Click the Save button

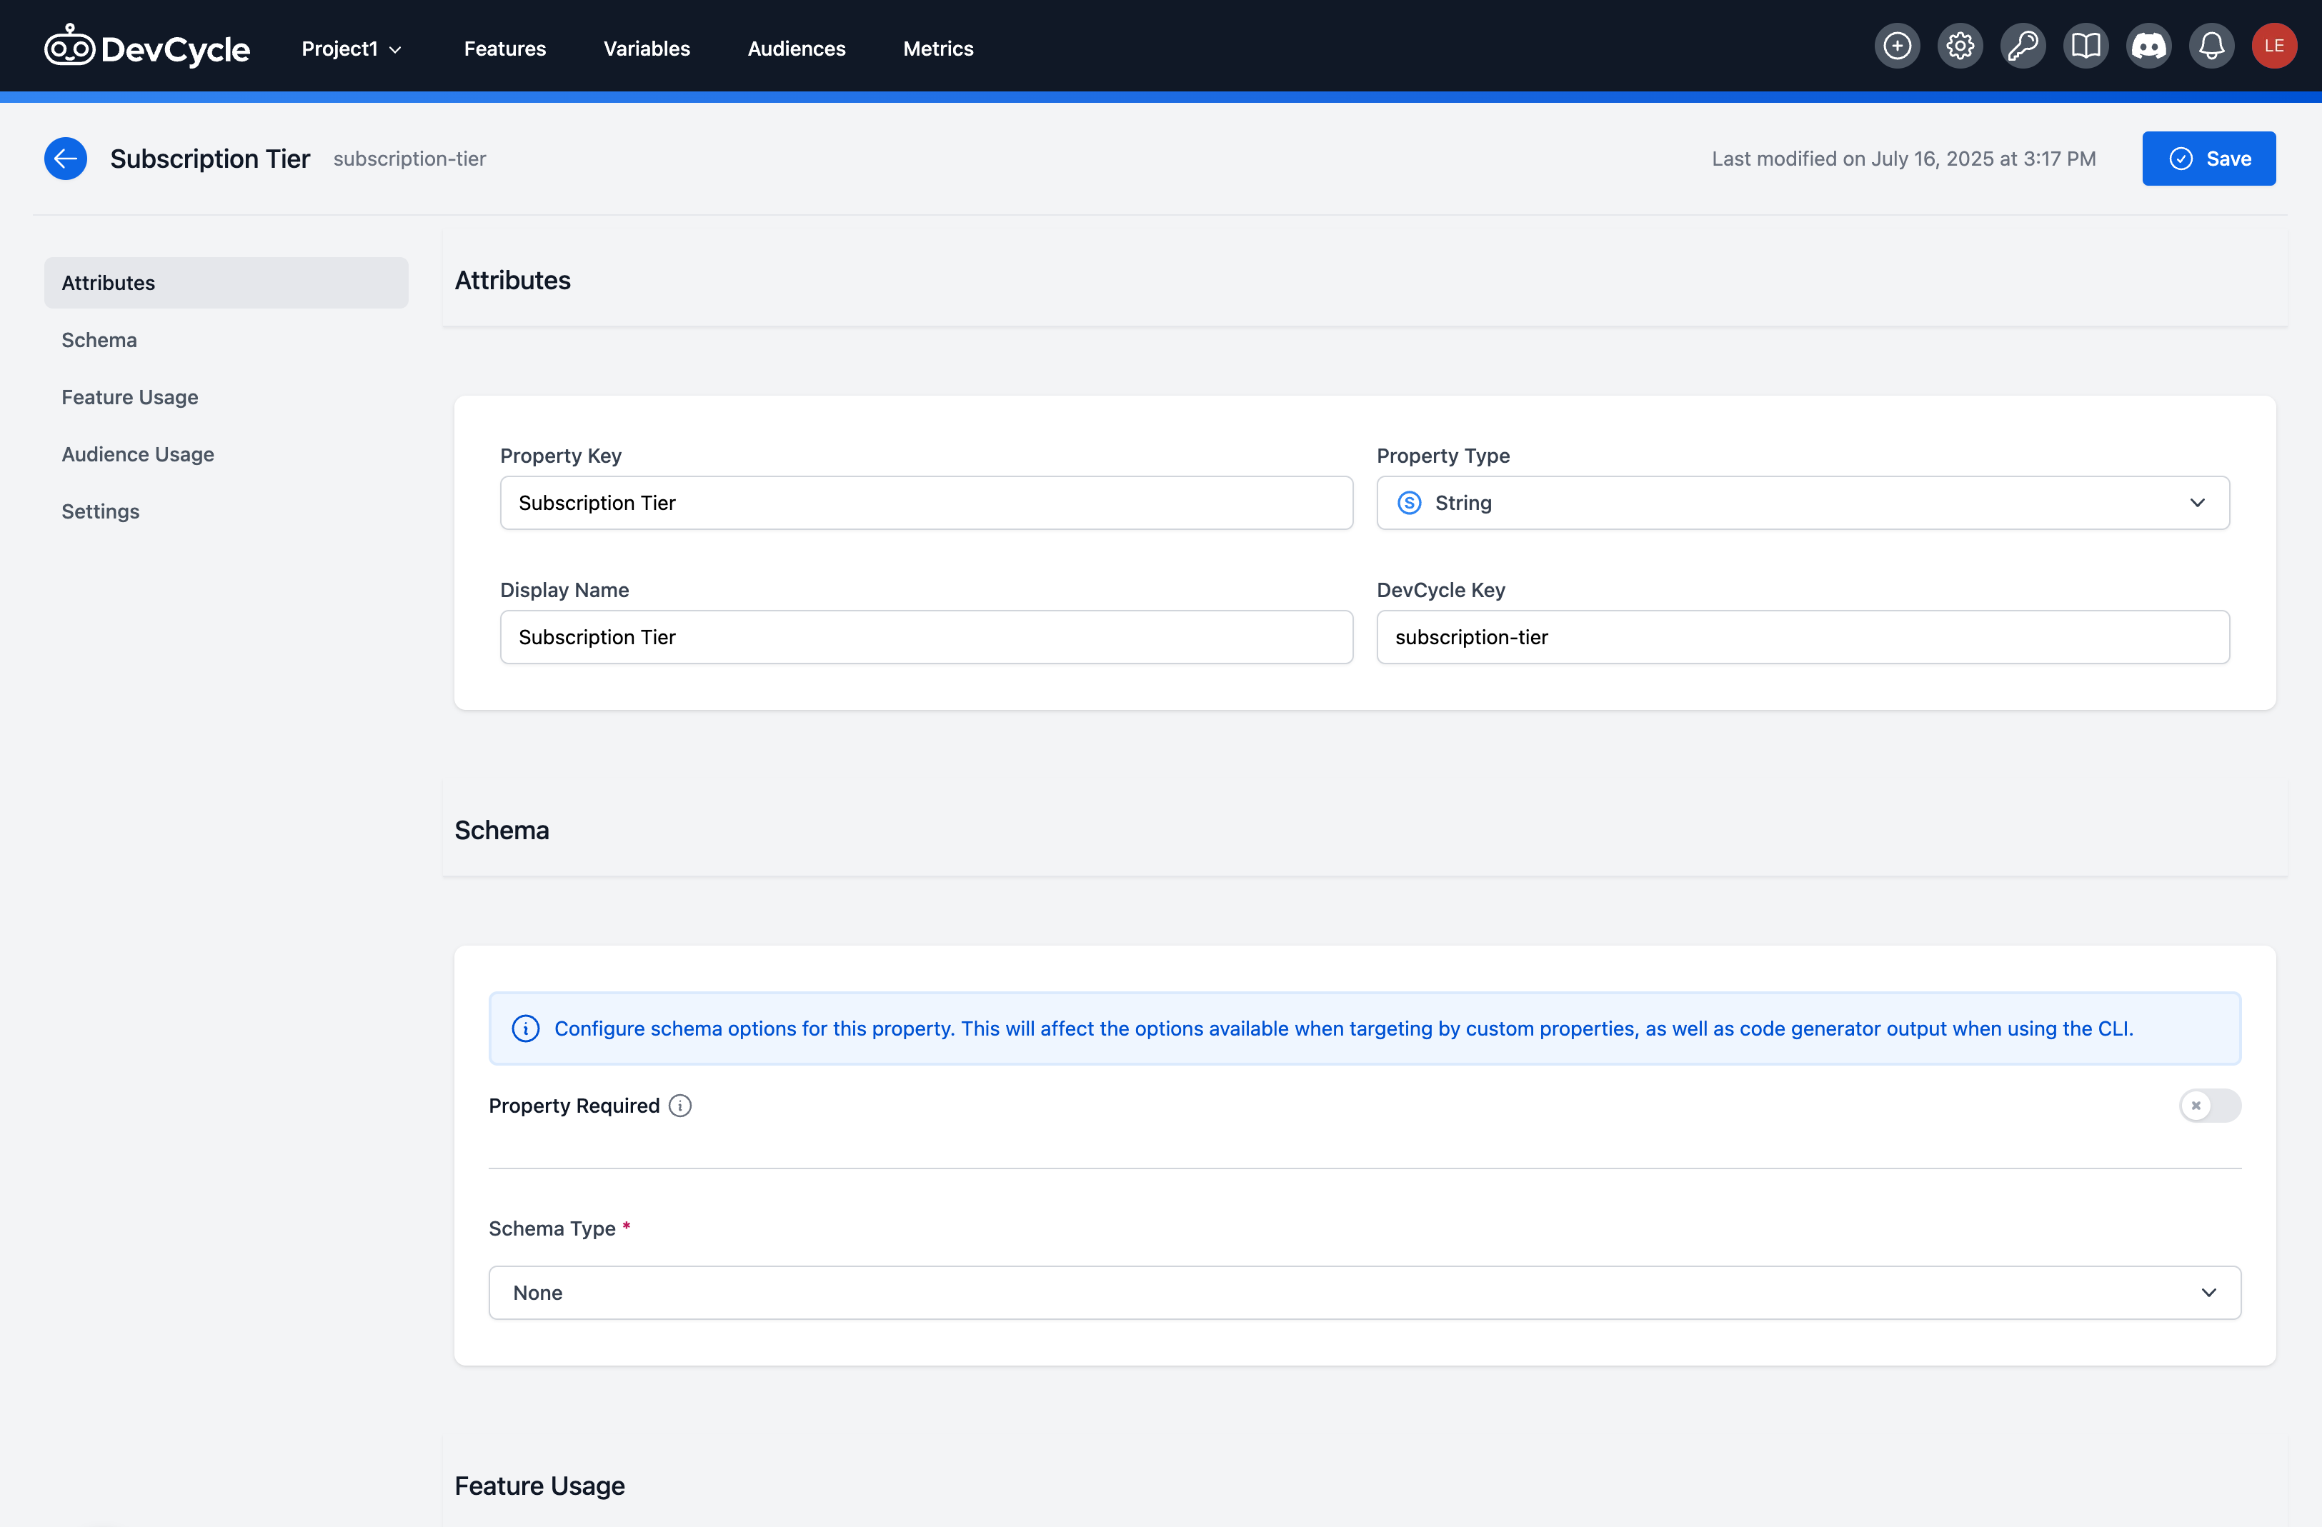coord(2208,158)
